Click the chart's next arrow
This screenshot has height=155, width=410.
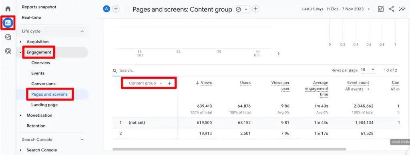(x=279, y=53)
